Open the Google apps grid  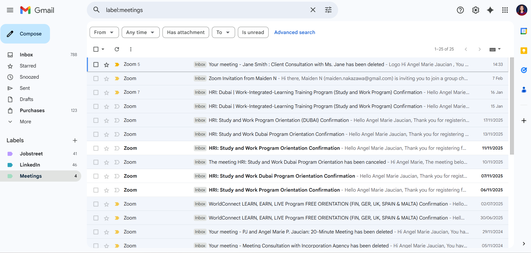coord(505,10)
